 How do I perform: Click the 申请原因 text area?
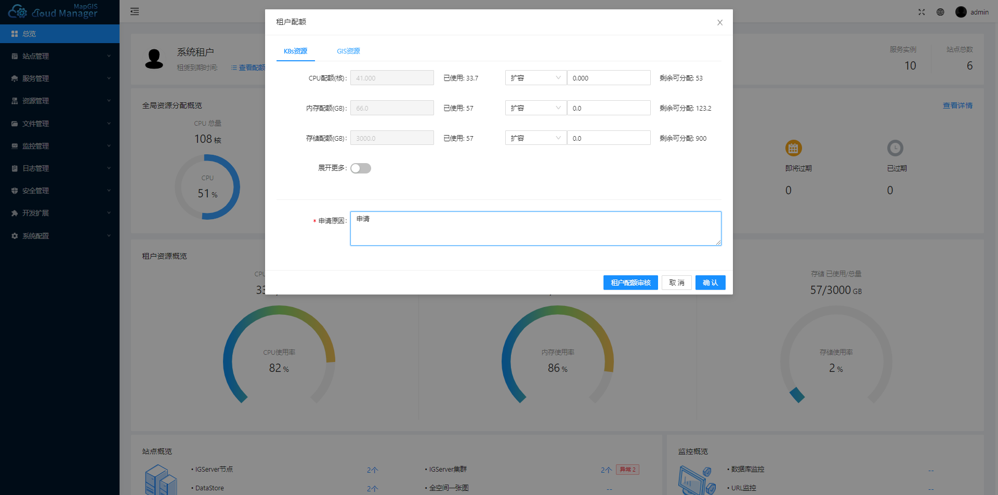(x=535, y=229)
